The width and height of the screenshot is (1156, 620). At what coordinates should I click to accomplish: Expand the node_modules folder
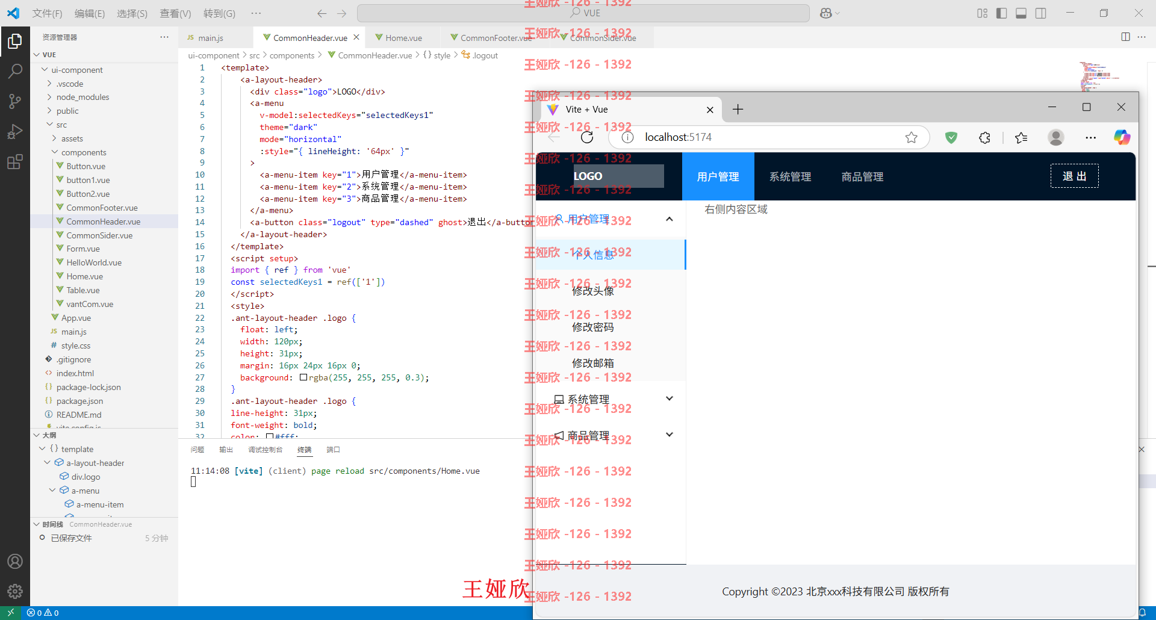tap(49, 97)
